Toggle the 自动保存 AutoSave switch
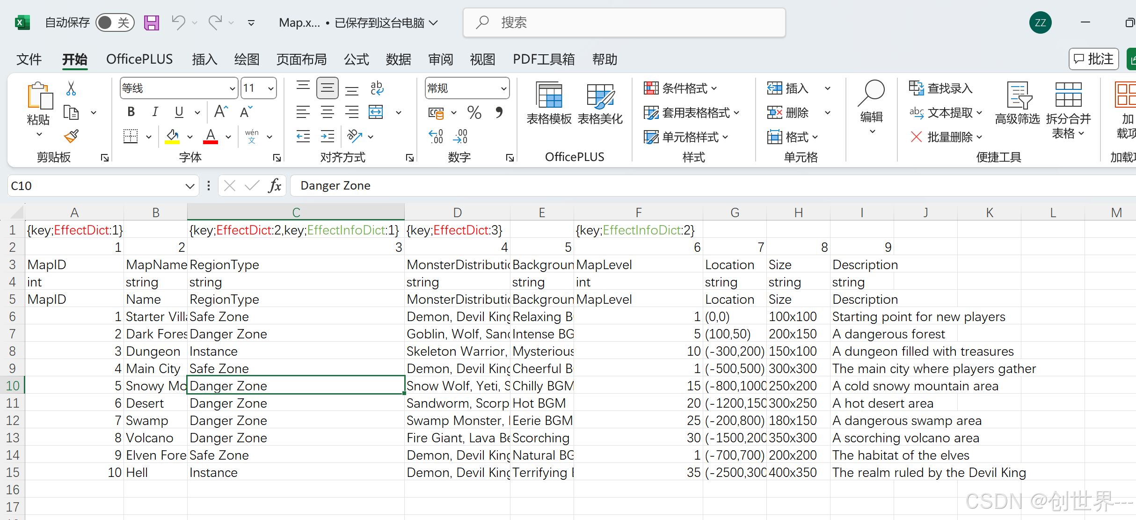1136x520 pixels. 115,22
